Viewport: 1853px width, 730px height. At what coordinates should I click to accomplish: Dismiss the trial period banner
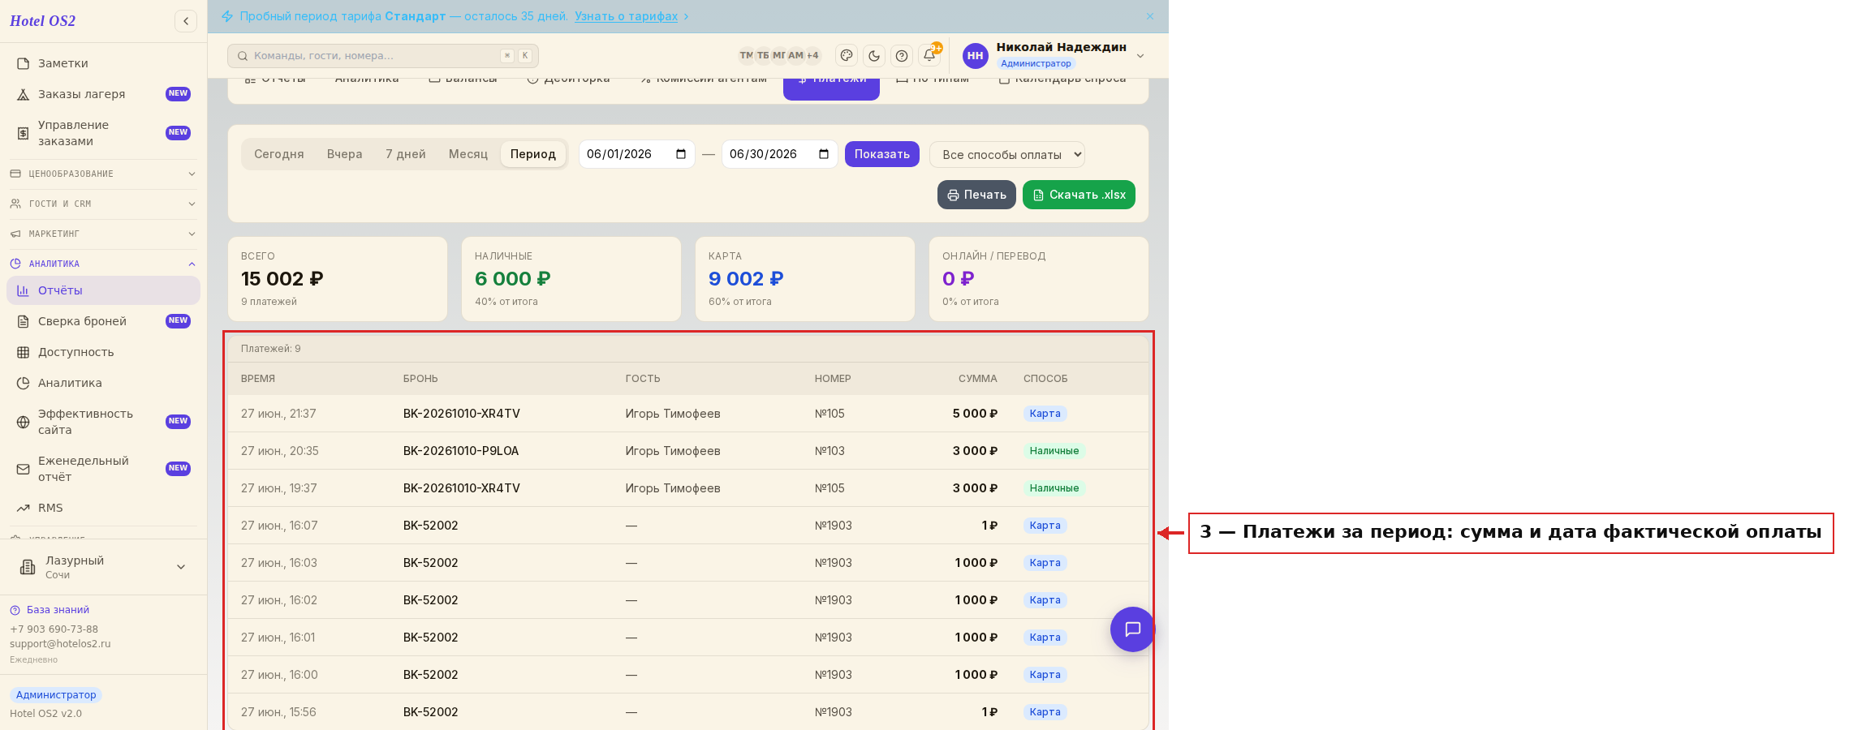1150,16
